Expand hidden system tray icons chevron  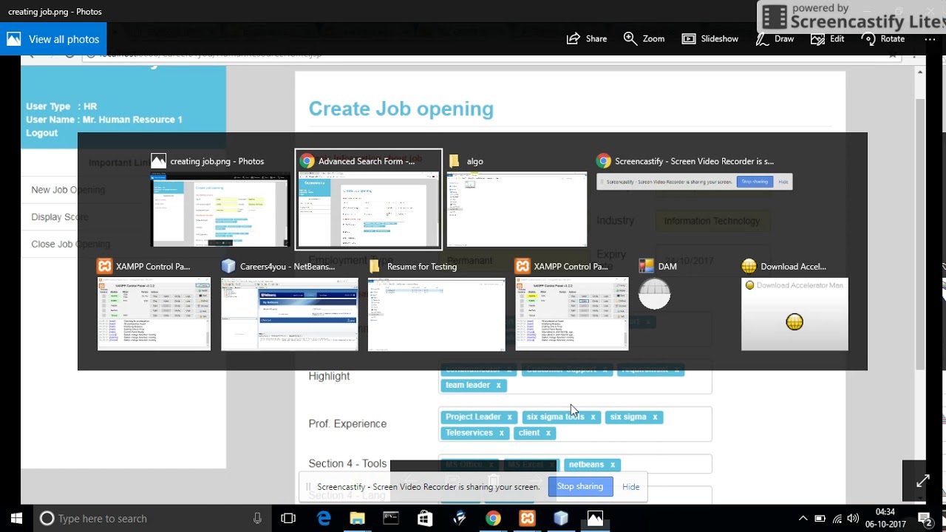click(803, 518)
